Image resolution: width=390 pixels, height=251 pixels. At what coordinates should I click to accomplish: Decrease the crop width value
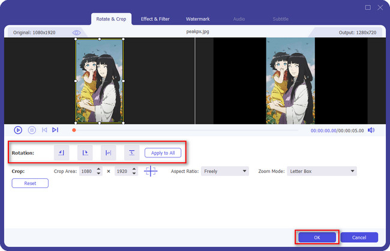point(99,174)
